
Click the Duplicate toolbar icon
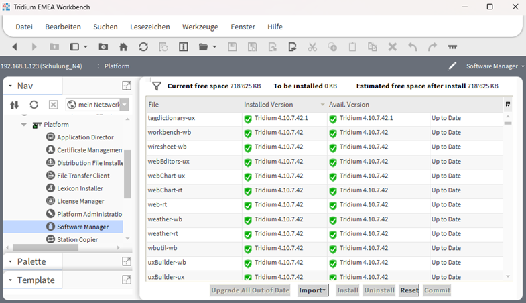tap(373, 47)
